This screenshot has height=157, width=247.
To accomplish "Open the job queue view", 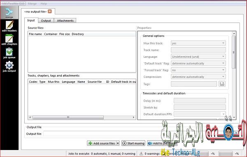I will click(9, 53).
